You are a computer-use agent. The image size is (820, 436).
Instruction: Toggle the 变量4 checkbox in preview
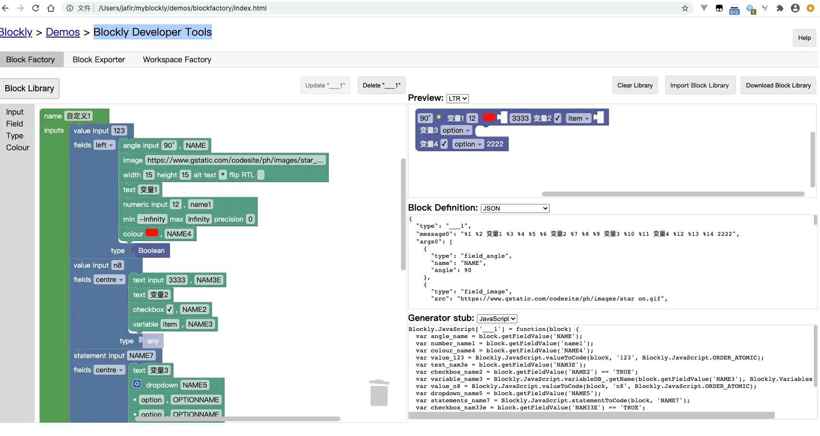pos(444,144)
